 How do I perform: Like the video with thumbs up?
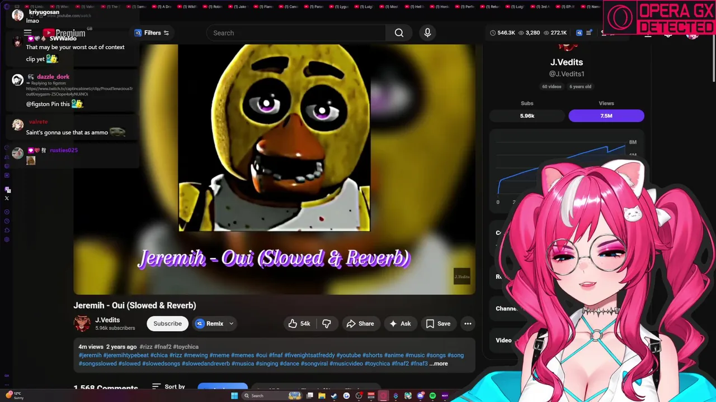click(299, 324)
